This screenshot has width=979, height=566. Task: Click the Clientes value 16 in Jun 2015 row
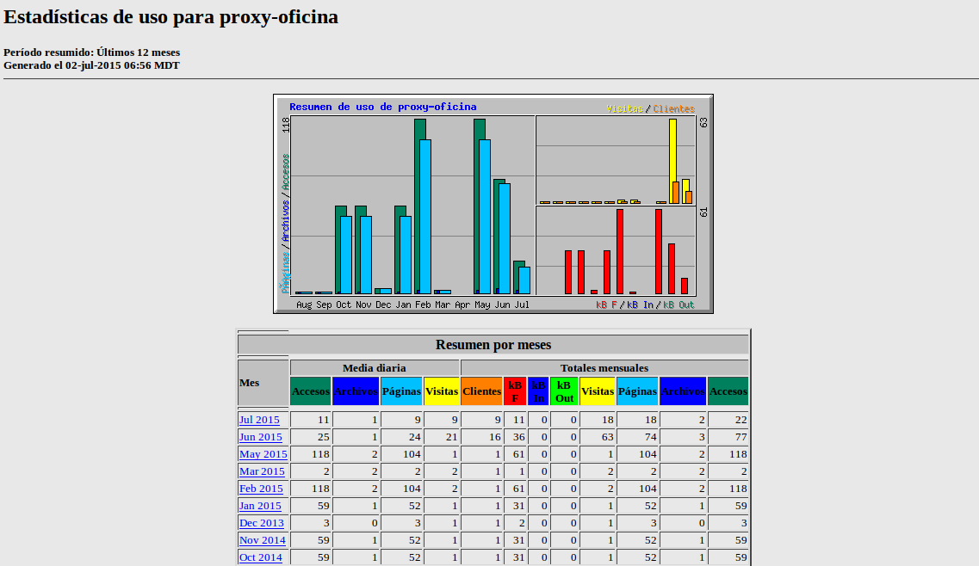click(494, 437)
